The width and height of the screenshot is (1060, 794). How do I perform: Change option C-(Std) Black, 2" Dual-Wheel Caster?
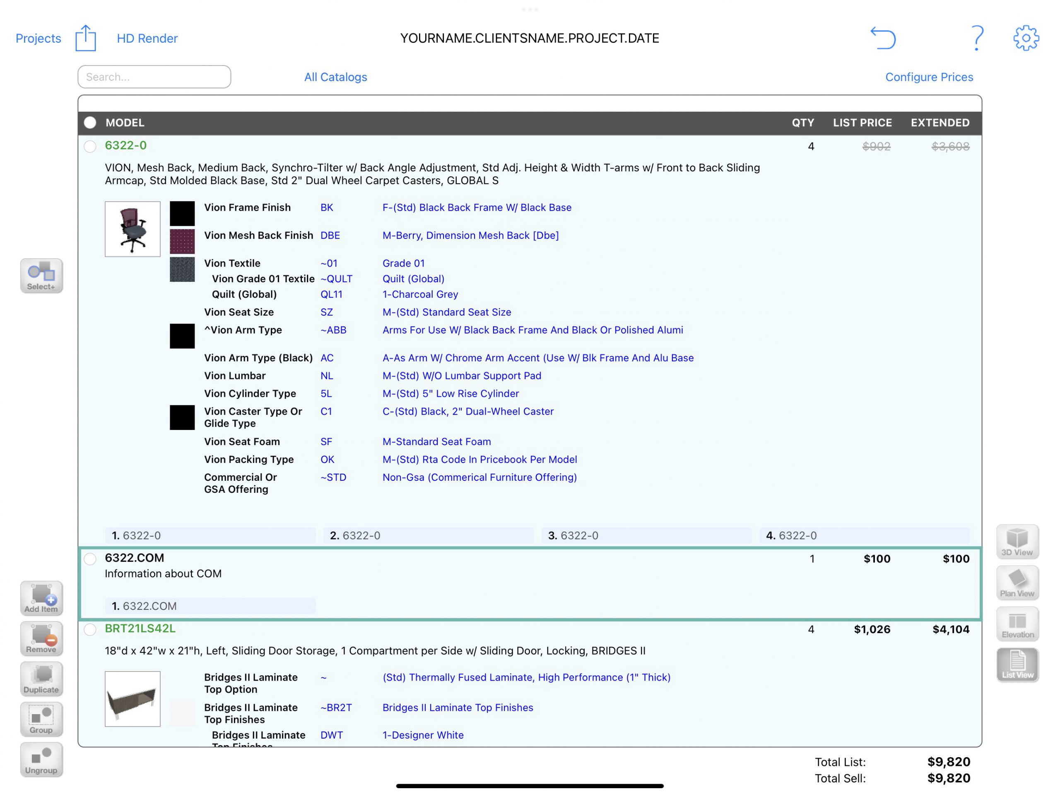coord(468,411)
